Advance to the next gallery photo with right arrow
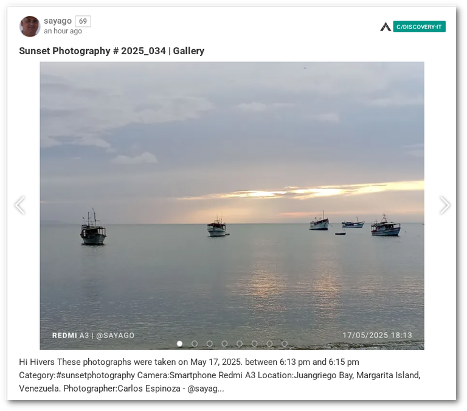 (445, 205)
